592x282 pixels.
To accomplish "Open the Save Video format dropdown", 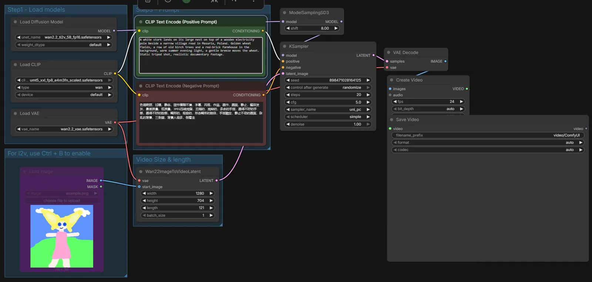I will (x=488, y=142).
